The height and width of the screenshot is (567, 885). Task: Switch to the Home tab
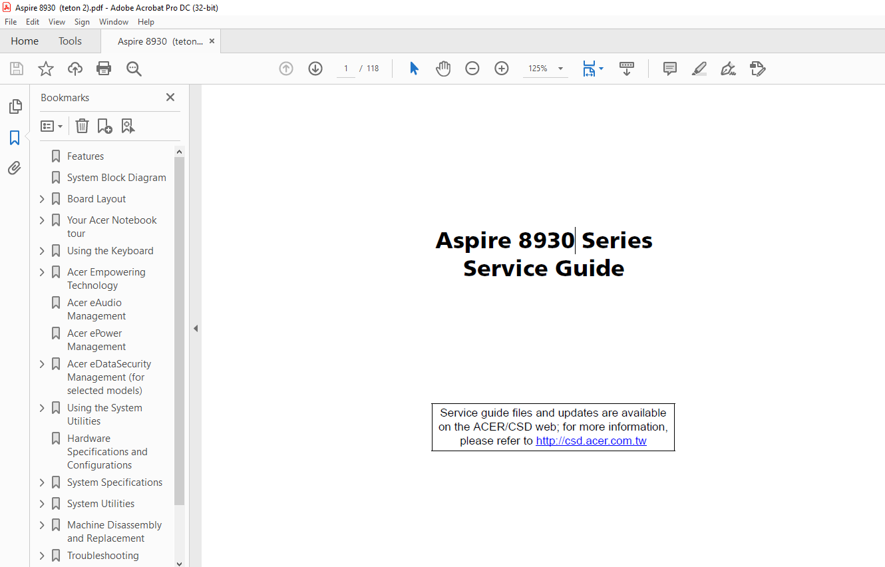click(25, 41)
